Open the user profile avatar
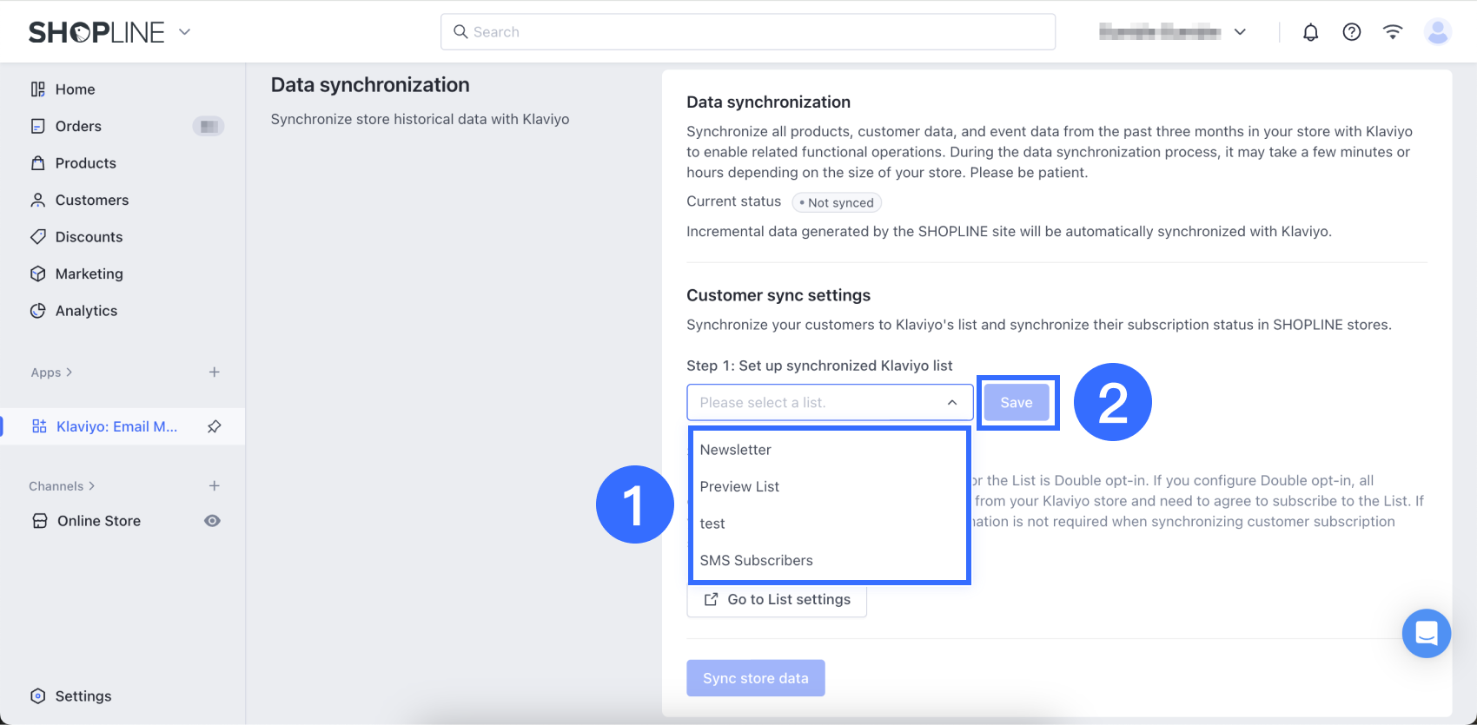 [1438, 32]
